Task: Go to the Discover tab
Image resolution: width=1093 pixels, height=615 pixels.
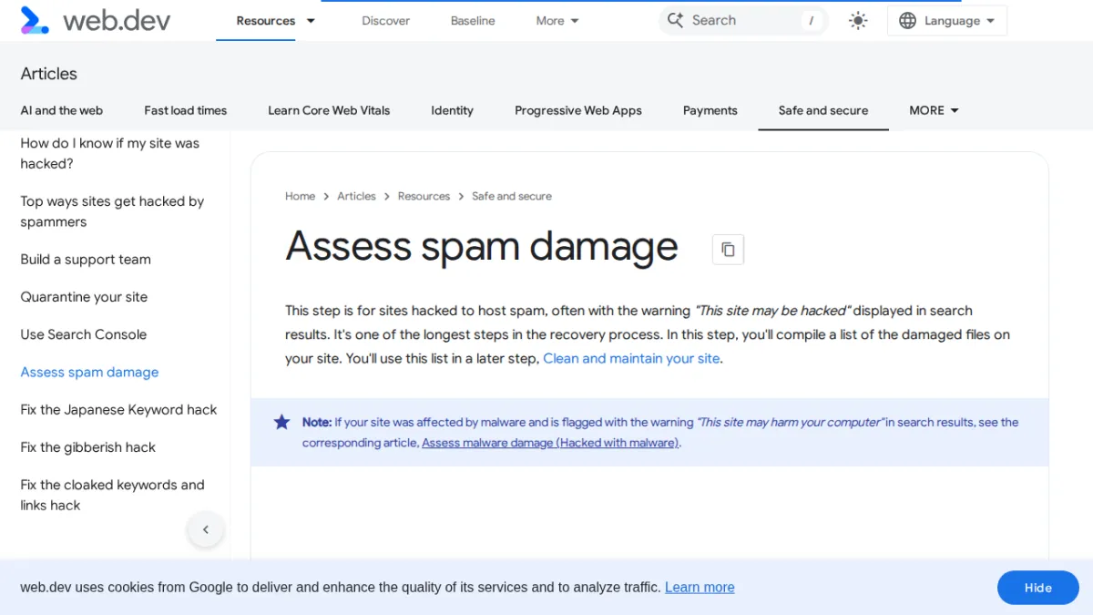Action: (x=386, y=21)
